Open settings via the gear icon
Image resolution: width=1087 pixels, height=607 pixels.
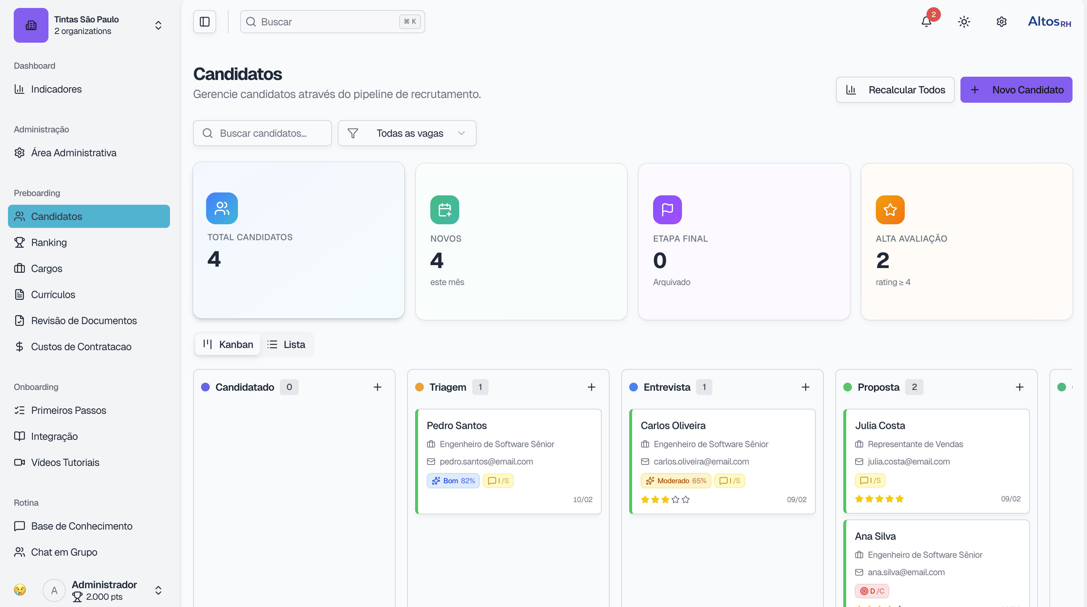point(1002,22)
